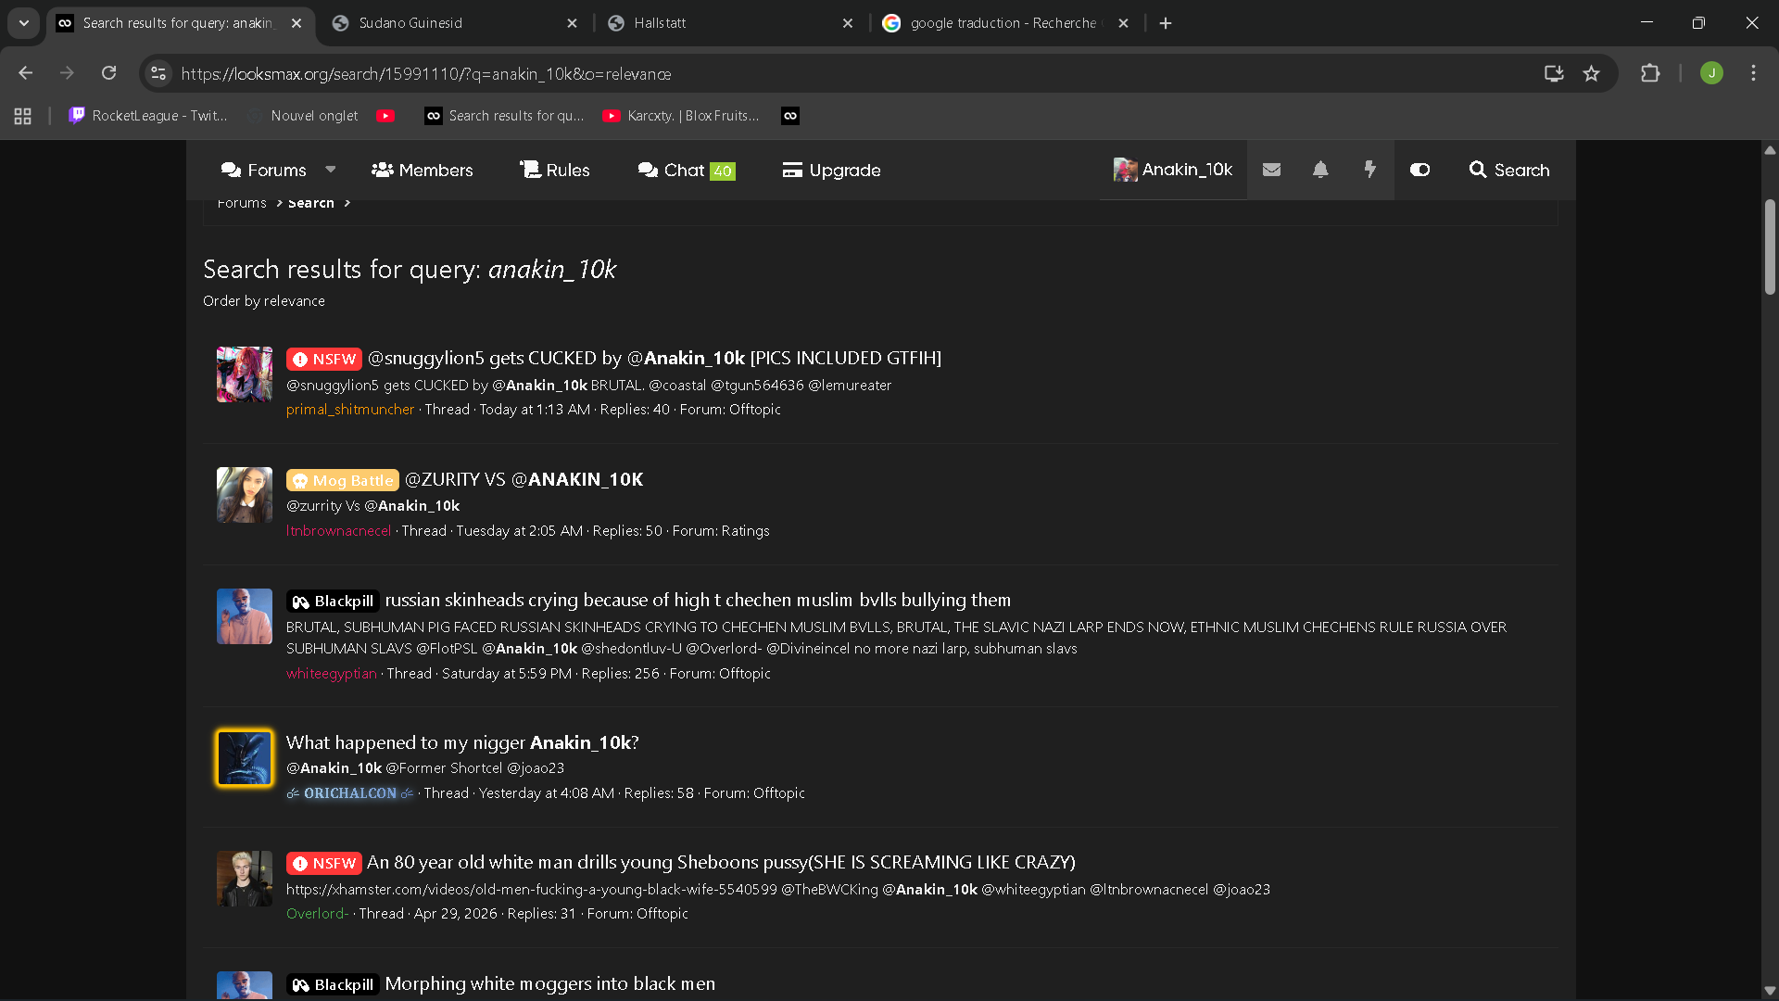The image size is (1779, 1001).
Task: Open the alerts bell icon
Action: (x=1320, y=170)
